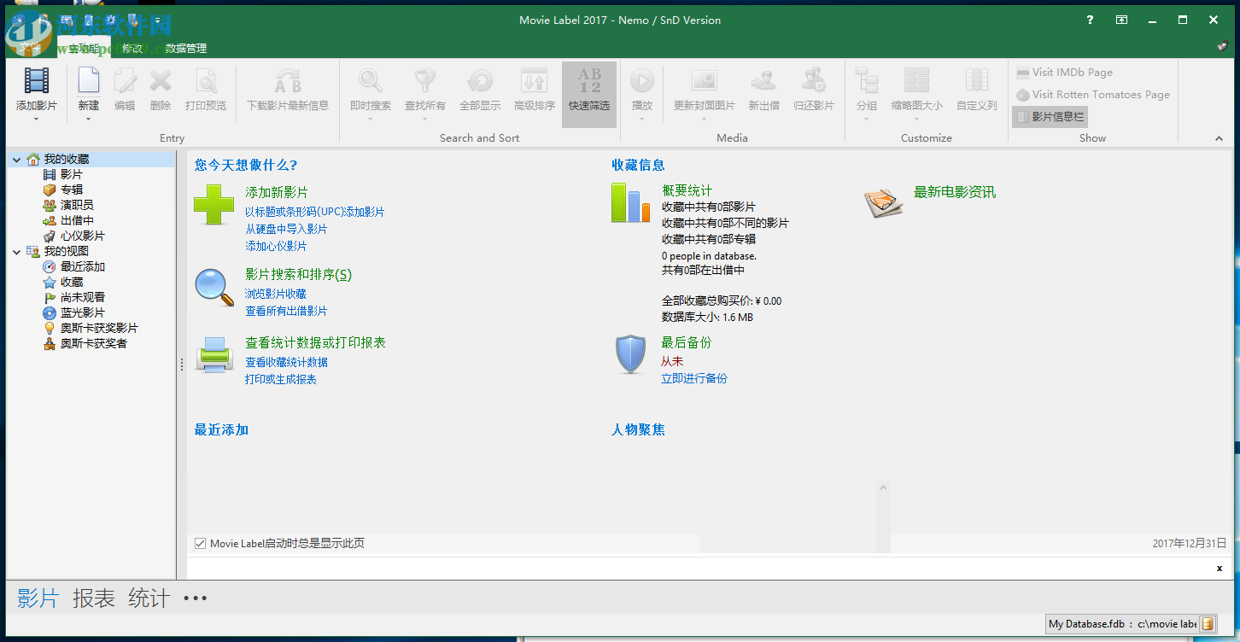Click the 更新封面图片 cover image icon
The width and height of the screenshot is (1240, 642).
coord(705,80)
